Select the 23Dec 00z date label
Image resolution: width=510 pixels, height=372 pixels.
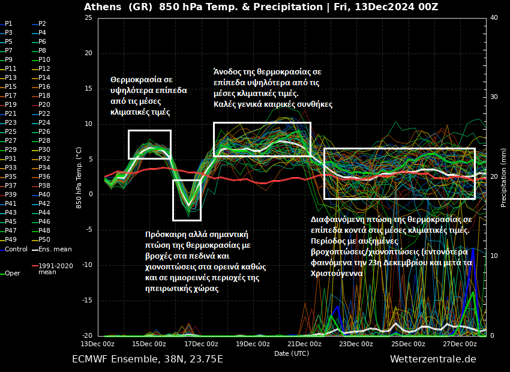(356, 344)
